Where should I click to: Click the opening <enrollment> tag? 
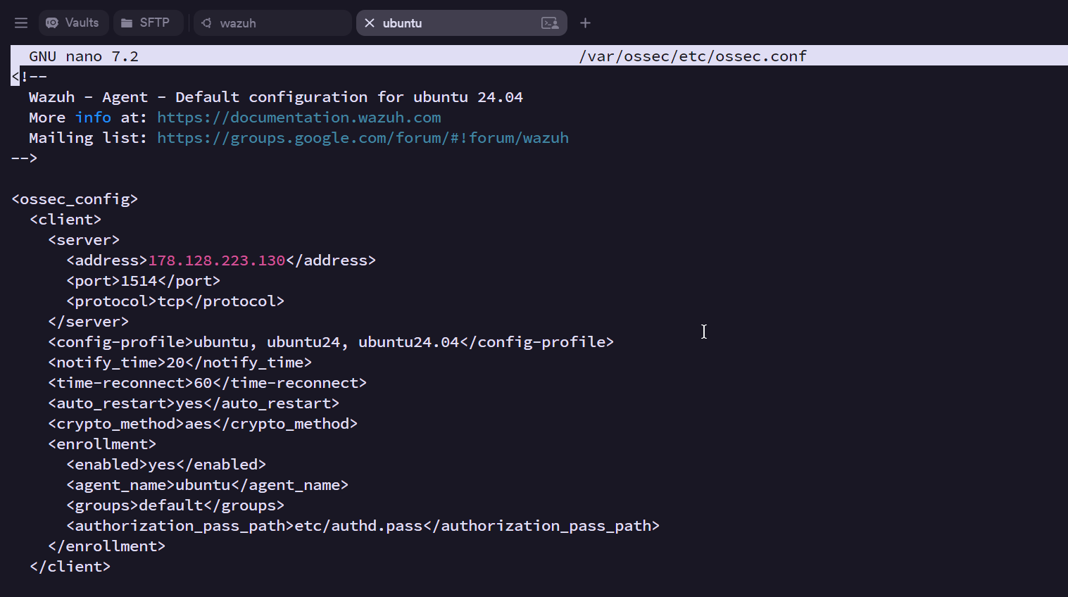[102, 444]
